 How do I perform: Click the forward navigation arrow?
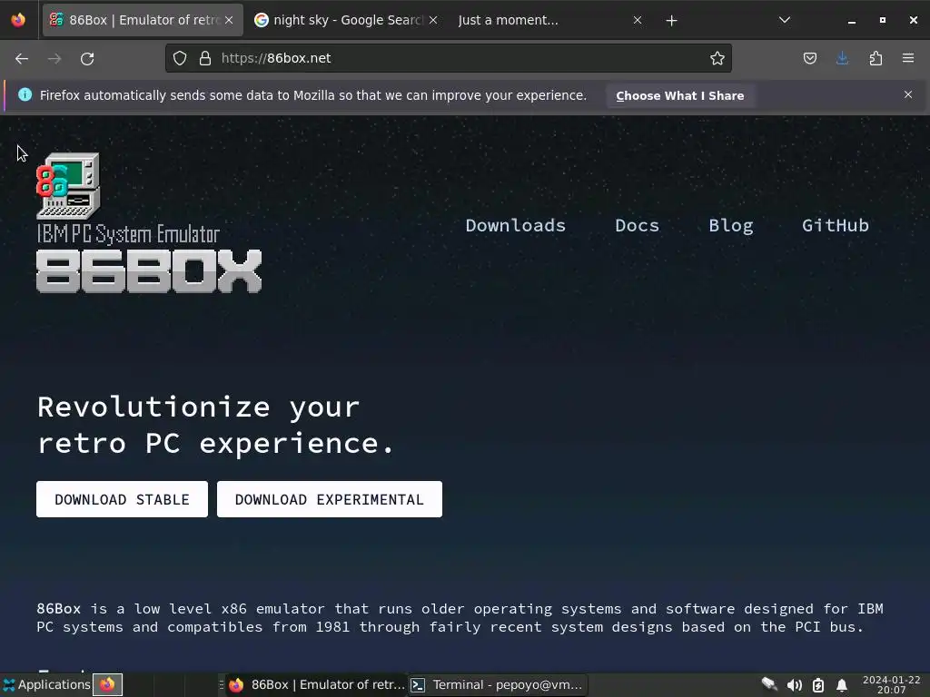click(x=54, y=59)
